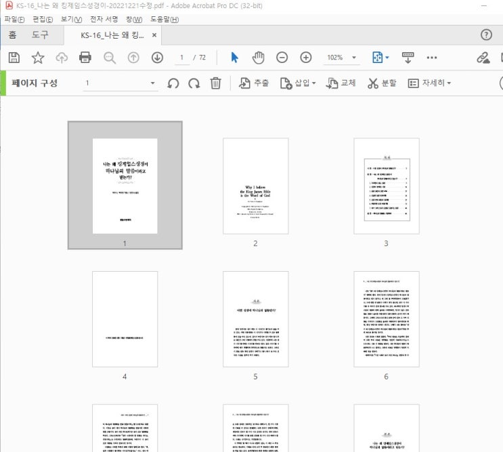Image resolution: width=503 pixels, height=452 pixels.
Task: Open help with the question mark icon
Action: click(486, 35)
